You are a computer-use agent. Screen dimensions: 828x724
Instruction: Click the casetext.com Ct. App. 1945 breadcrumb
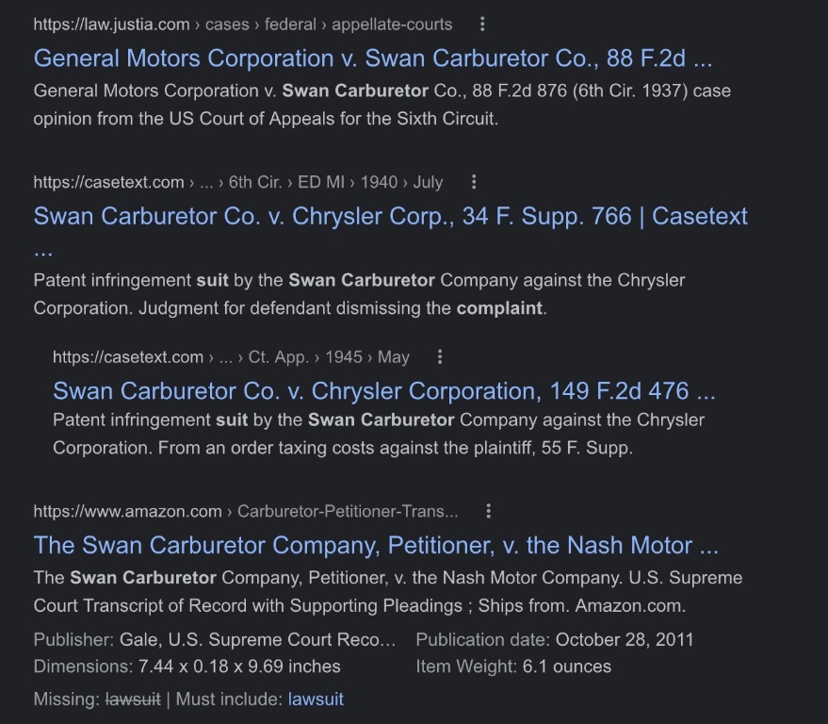point(231,357)
